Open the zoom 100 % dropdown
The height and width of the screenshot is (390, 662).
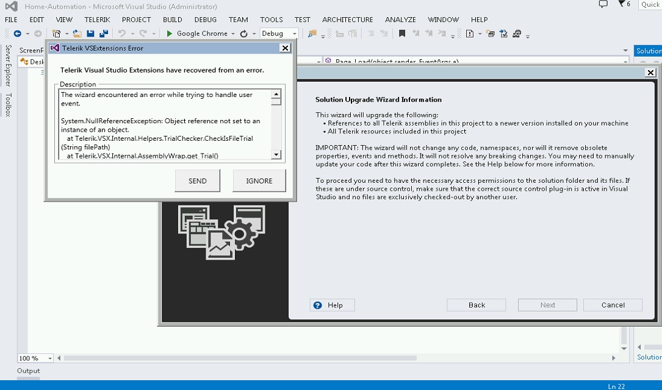click(50, 358)
